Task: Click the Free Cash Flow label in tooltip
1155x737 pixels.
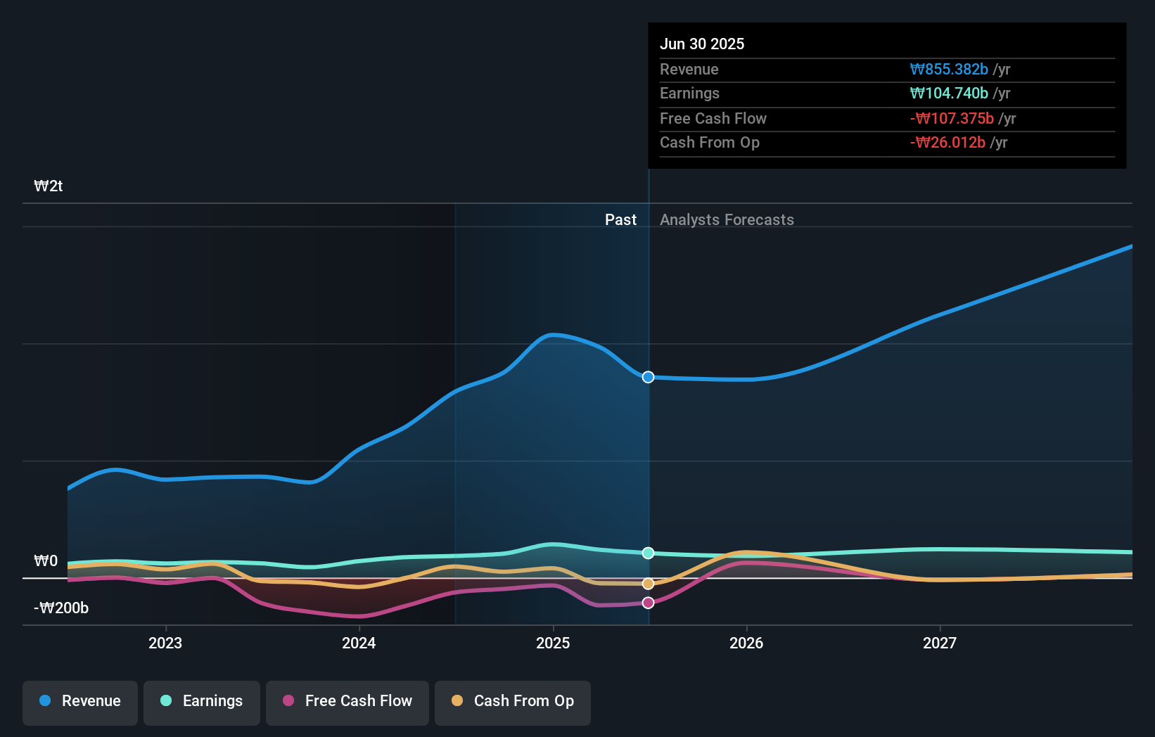Action: 713,119
